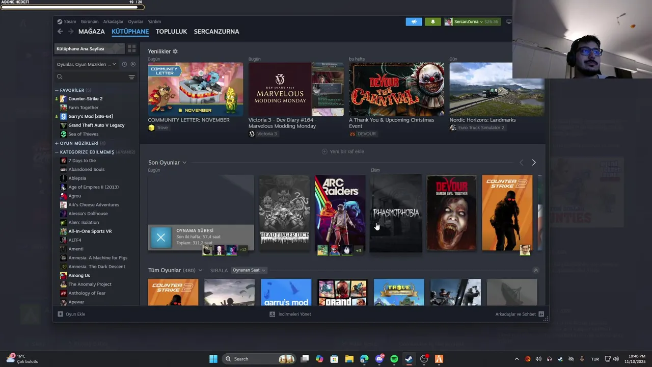Viewport: 652px width, 367px height.
Task: Click the library search field
Action: coord(91,77)
